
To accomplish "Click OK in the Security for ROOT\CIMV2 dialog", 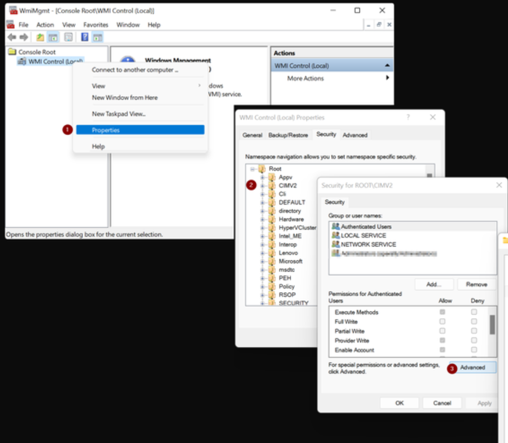I will coord(399,403).
